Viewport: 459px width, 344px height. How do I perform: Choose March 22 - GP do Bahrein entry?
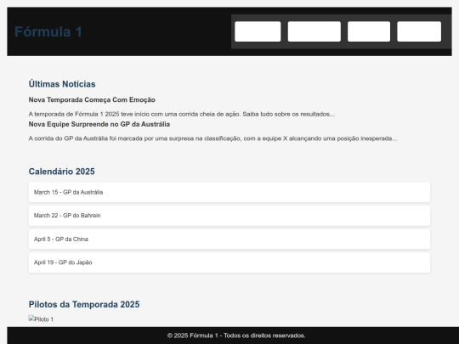click(x=229, y=216)
